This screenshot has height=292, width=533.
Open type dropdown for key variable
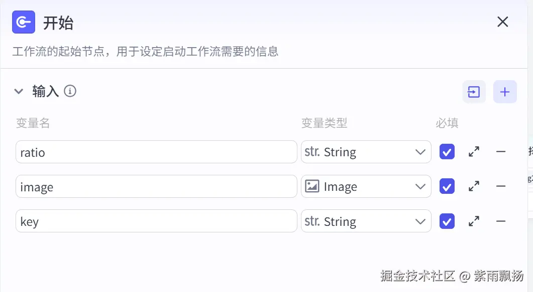click(366, 221)
